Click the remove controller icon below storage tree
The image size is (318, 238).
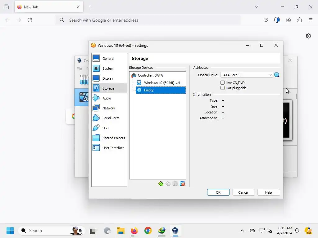click(168, 183)
